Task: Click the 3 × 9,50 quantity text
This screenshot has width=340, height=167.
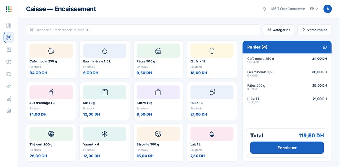Action: coord(253,89)
